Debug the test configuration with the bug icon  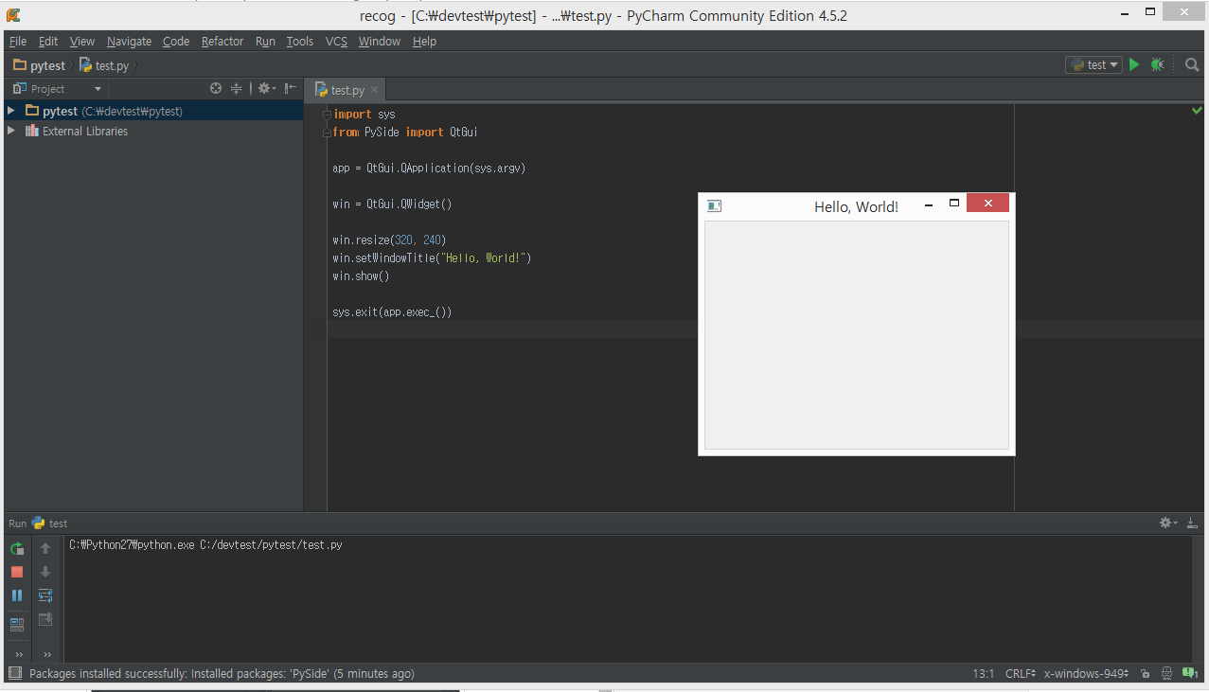click(x=1157, y=64)
